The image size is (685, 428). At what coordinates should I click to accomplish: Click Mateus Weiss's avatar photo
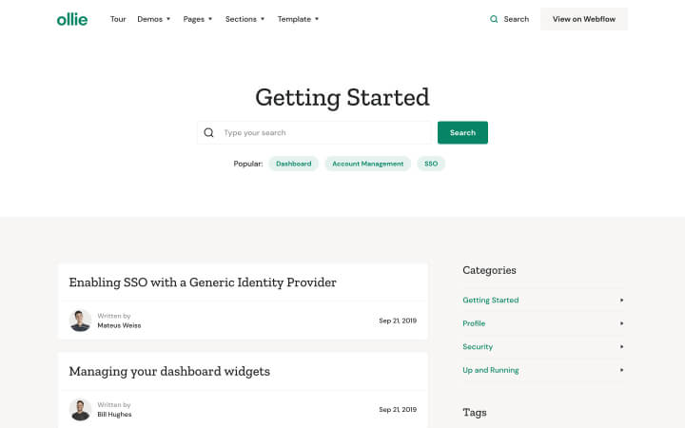pos(80,321)
